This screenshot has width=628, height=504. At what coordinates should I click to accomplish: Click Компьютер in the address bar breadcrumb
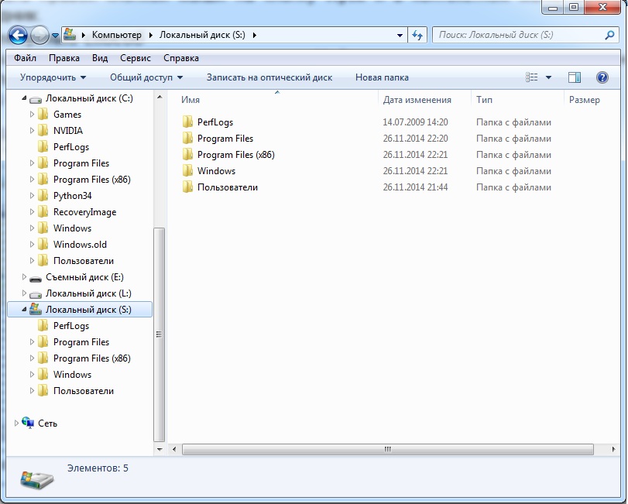point(117,35)
